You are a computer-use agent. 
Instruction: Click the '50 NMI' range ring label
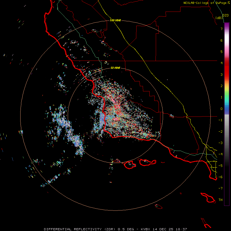point(115,68)
